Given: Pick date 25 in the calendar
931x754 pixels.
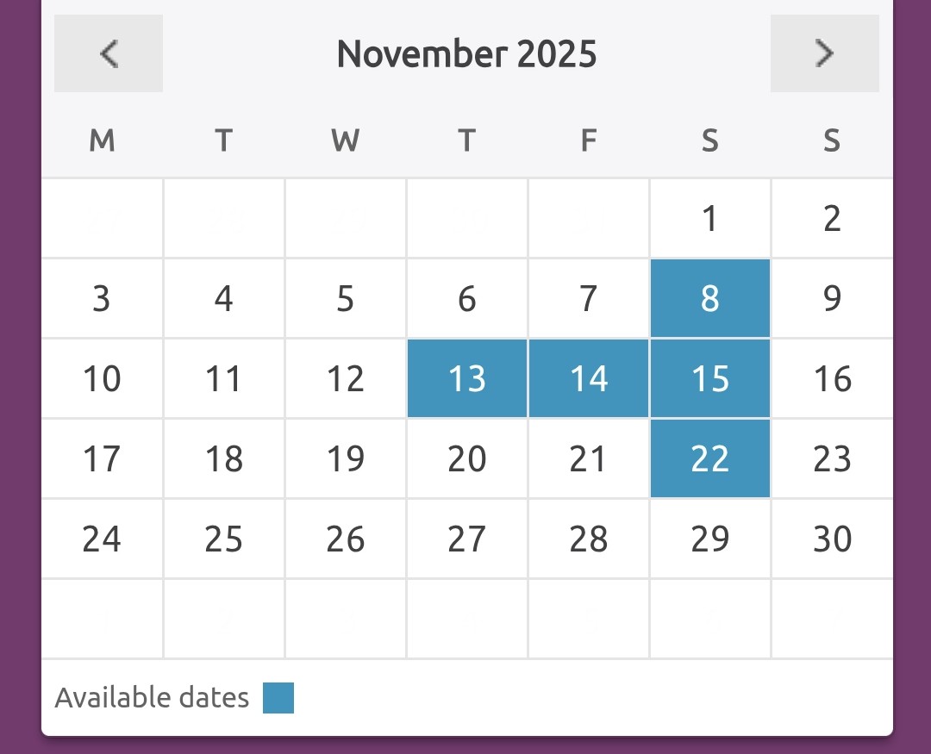Looking at the screenshot, I should 223,539.
